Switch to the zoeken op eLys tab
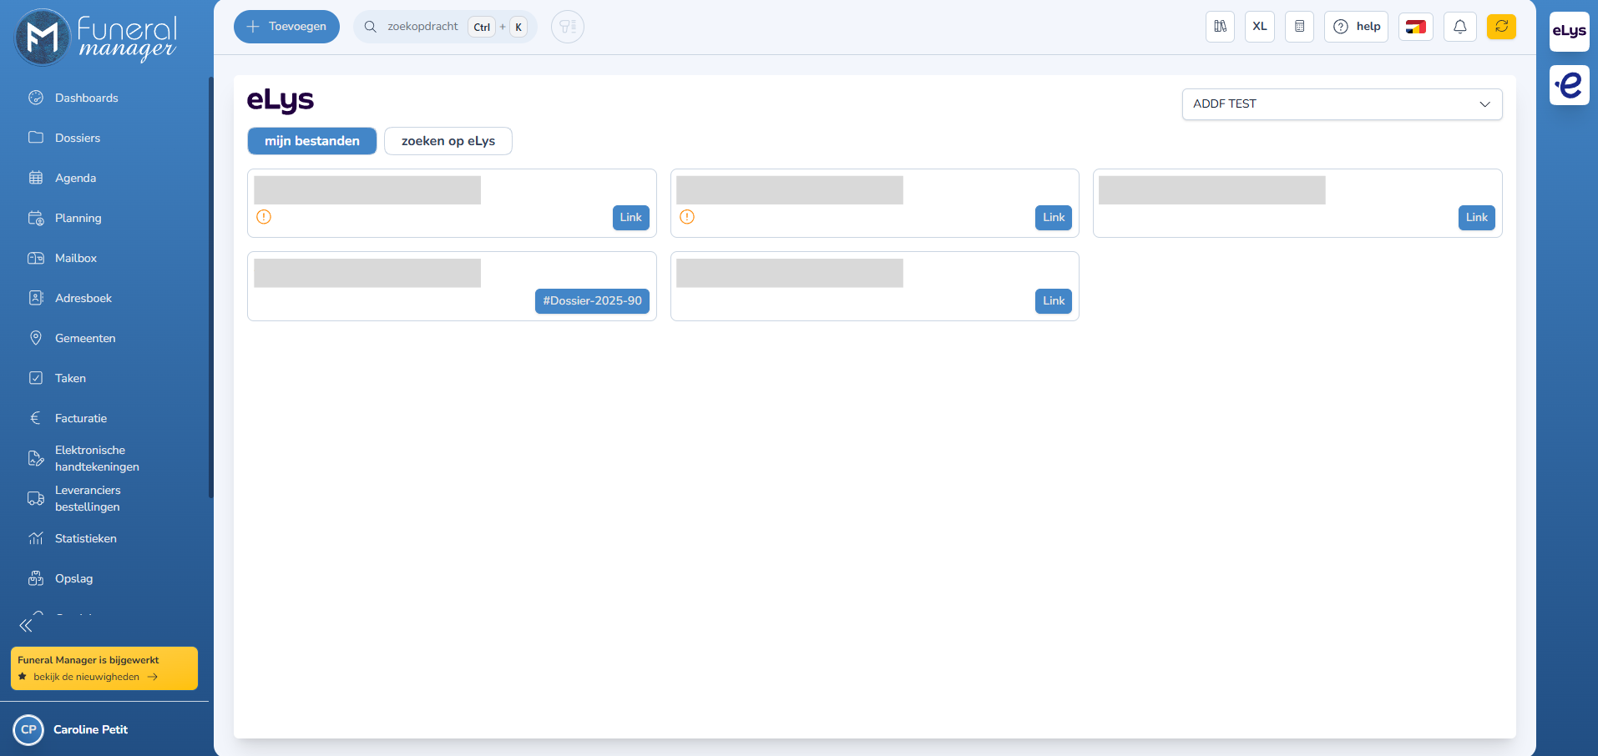1598x756 pixels. click(448, 141)
